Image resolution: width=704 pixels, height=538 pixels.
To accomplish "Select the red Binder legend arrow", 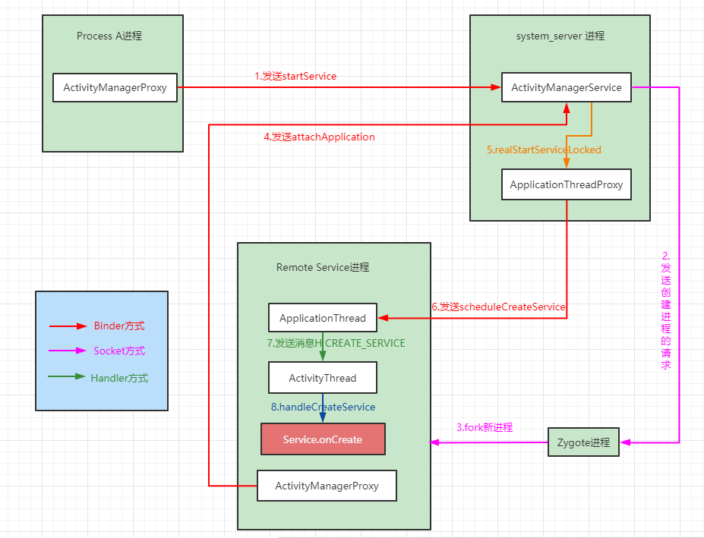I will [x=68, y=326].
